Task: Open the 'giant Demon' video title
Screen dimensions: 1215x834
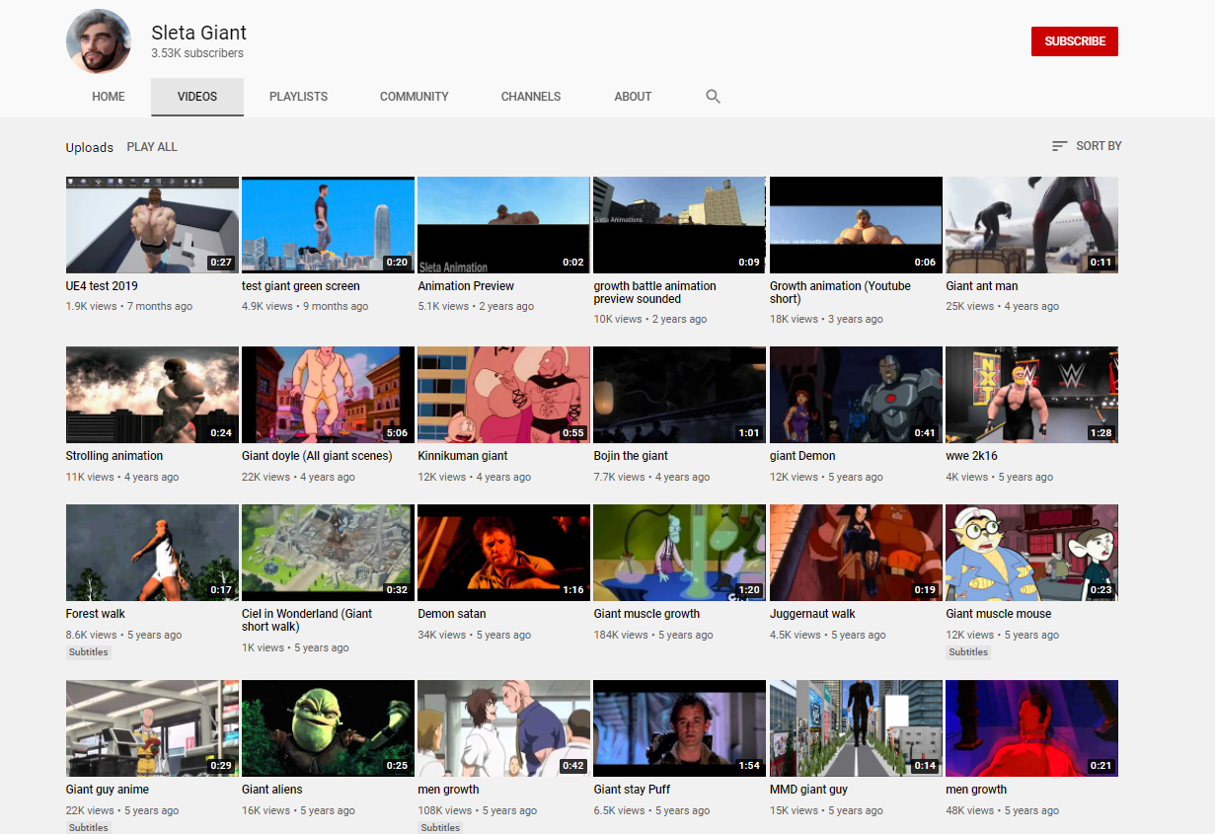Action: pos(802,456)
